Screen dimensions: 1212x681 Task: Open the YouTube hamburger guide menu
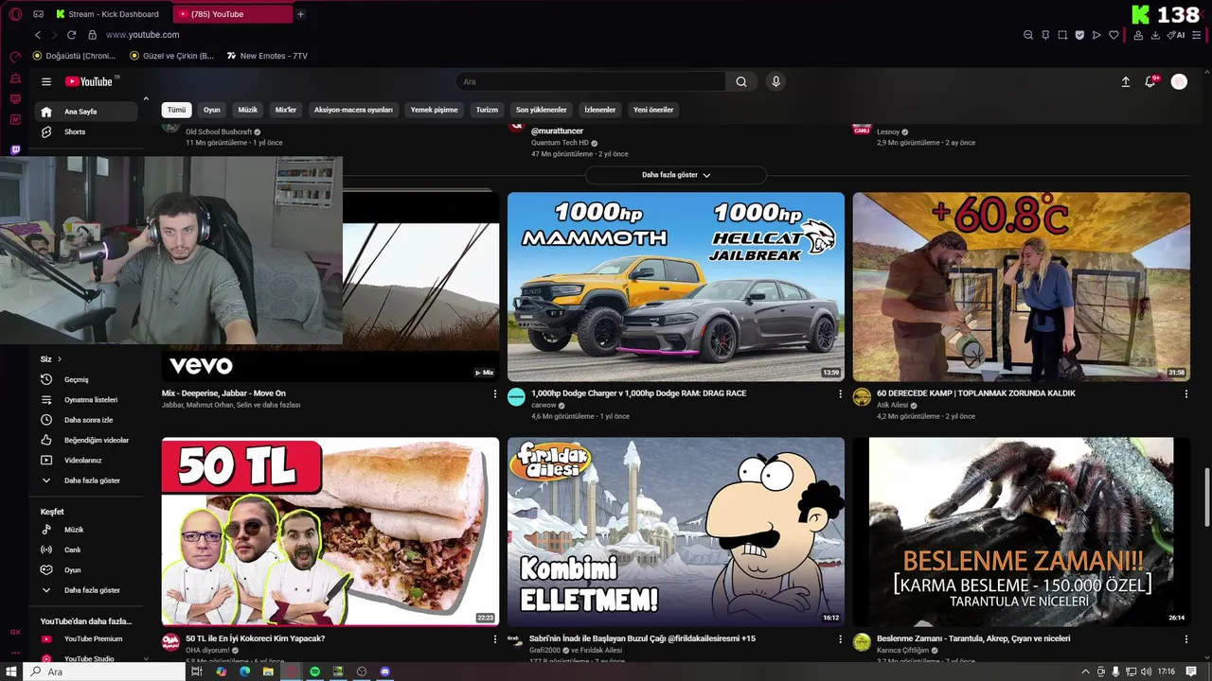[45, 81]
